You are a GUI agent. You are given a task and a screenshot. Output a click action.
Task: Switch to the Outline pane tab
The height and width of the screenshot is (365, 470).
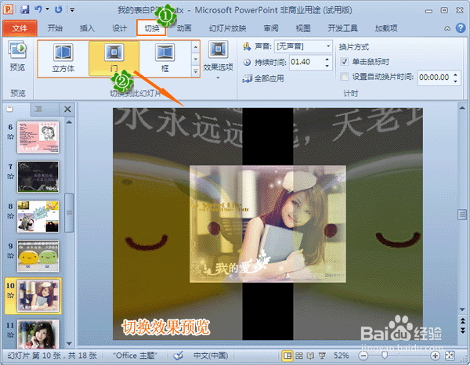(38, 109)
